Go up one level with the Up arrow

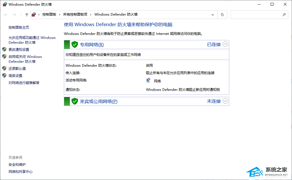coord(27,15)
